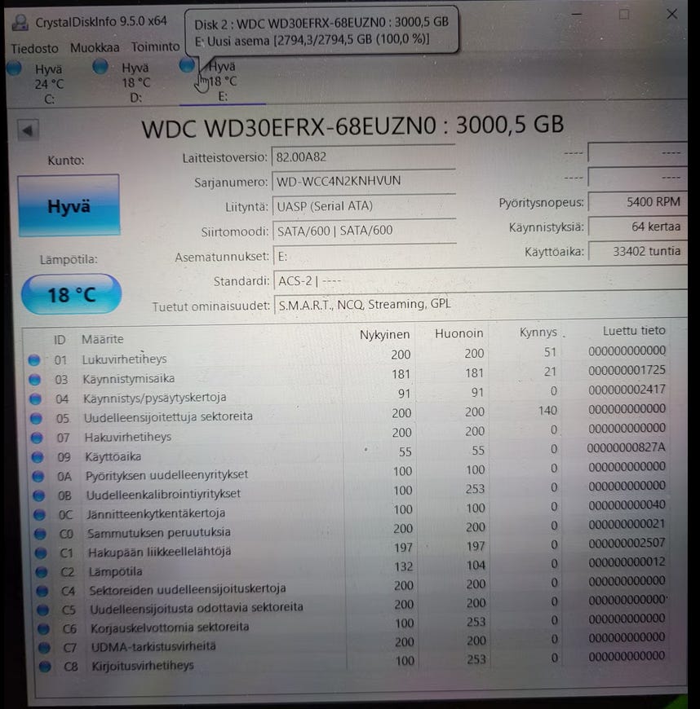Click the Hyvä health status button
The width and height of the screenshot is (700, 709).
69,205
